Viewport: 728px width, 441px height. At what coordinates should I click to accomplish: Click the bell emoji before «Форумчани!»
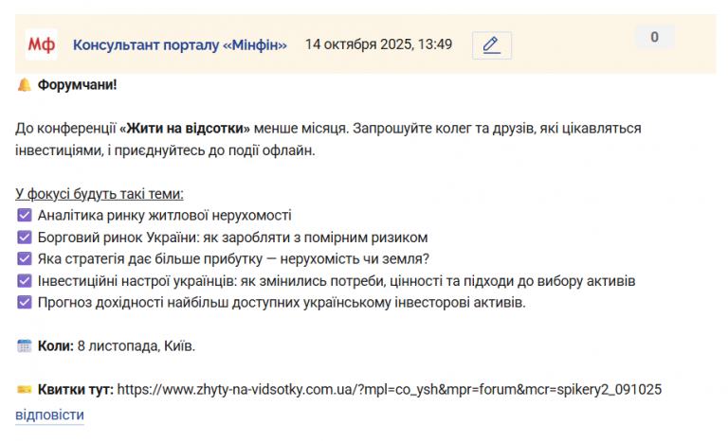click(25, 85)
